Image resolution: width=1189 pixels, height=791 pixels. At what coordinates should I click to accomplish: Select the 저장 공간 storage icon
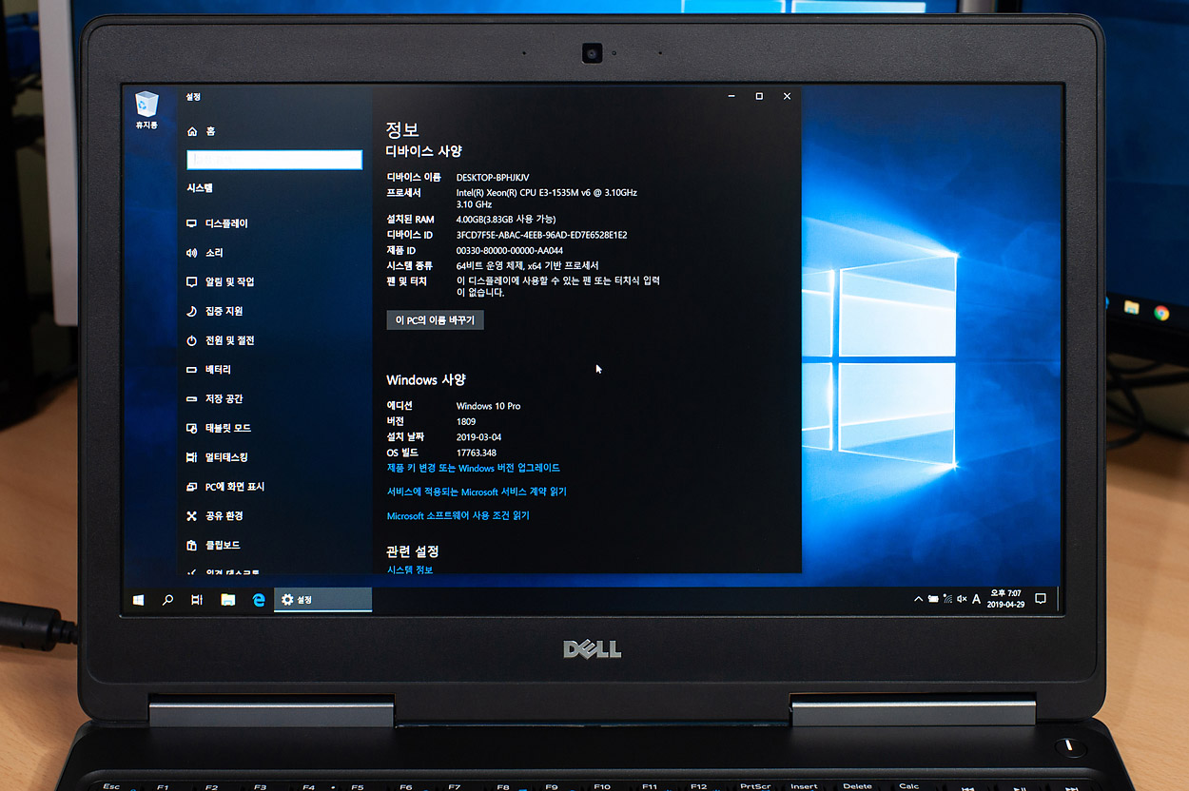pyautogui.click(x=192, y=399)
